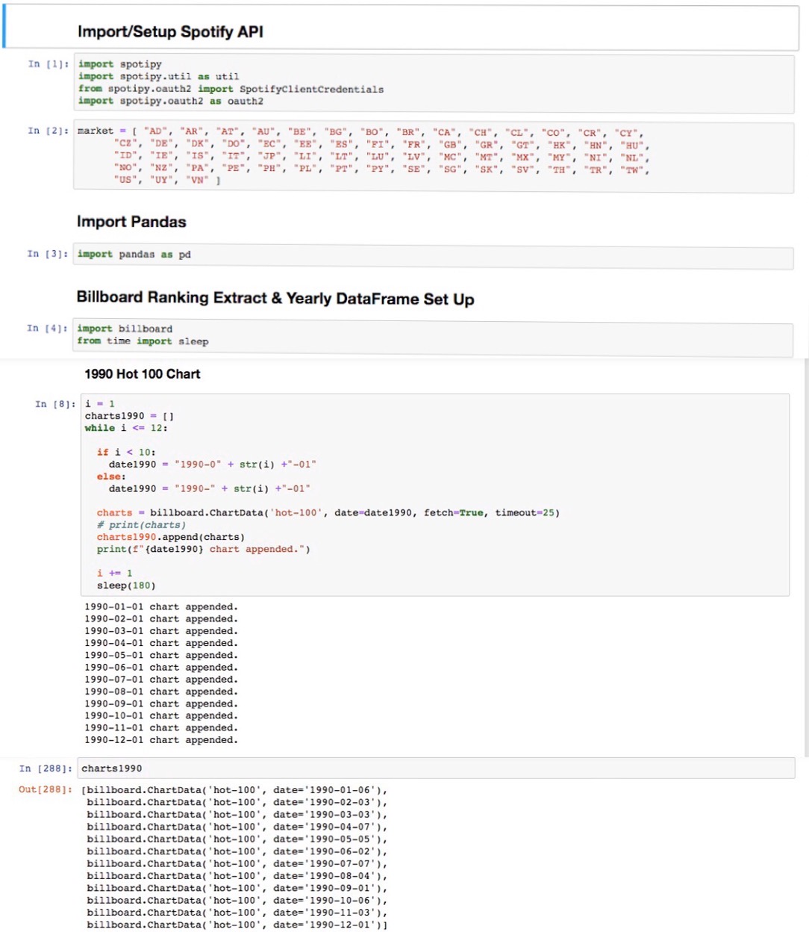809x935 pixels.
Task: Click the ChartData date='1990-12-01' output line
Action: (237, 925)
